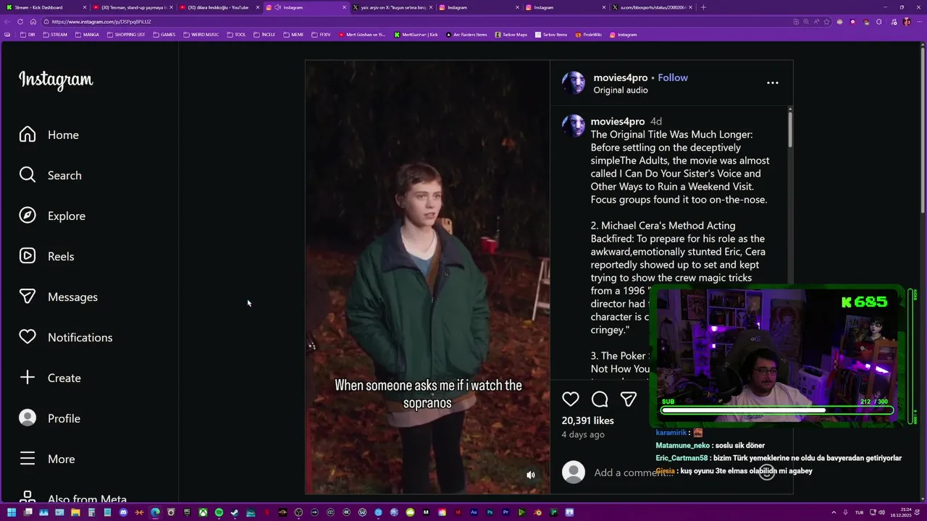The height and width of the screenshot is (521, 927).
Task: Open the FFXIV bookmarks folder
Action: pos(320,35)
